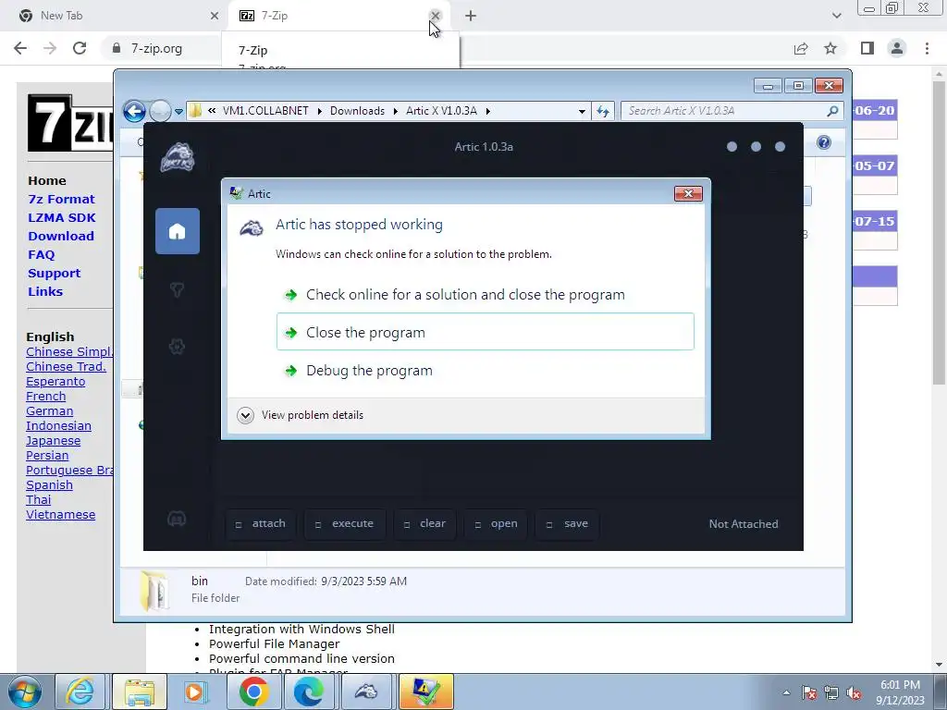Launch Internet Explorer from taskbar

[80, 692]
